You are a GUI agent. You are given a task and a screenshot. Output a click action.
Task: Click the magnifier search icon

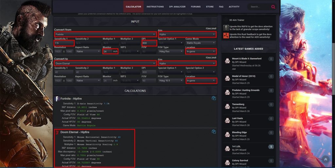273,7
